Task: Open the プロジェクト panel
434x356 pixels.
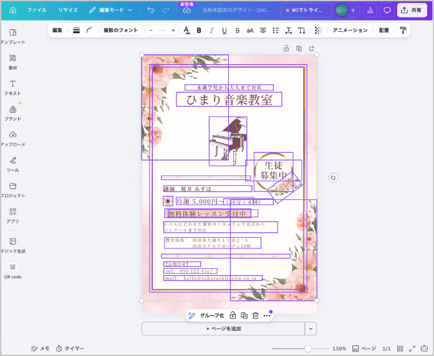Action: pos(12,190)
